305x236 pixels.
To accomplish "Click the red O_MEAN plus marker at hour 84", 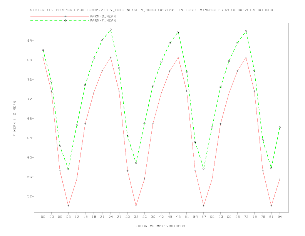I will click(280, 179).
